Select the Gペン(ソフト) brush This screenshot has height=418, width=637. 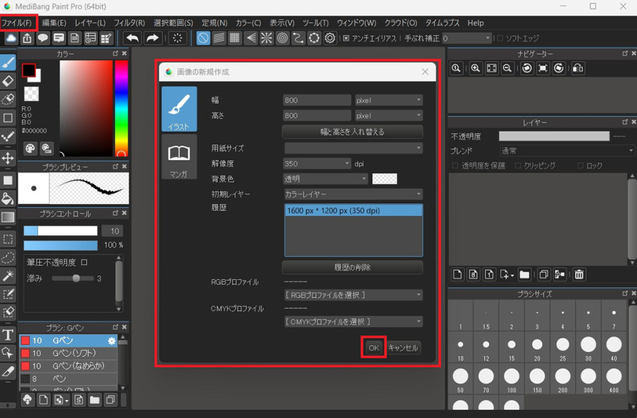[68, 353]
